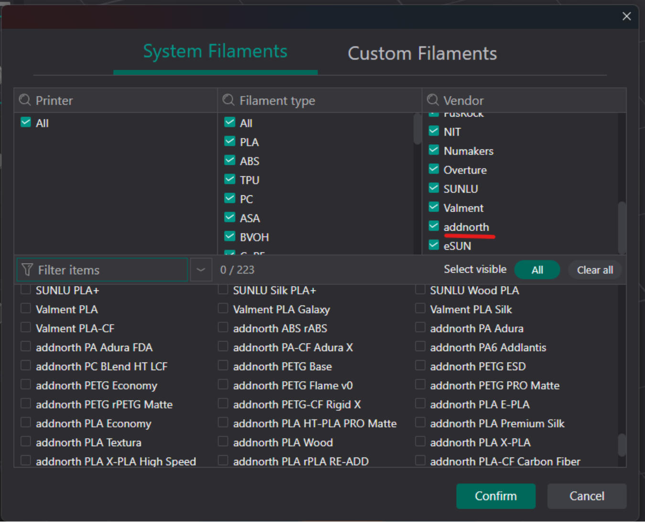The height and width of the screenshot is (523, 645).
Task: Check the SUNLU Wood PLA filament
Action: [420, 290]
